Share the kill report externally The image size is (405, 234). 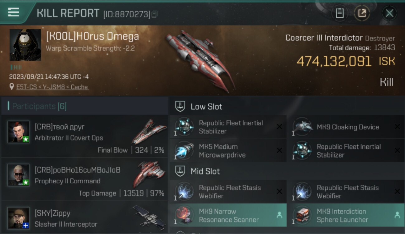click(x=362, y=13)
